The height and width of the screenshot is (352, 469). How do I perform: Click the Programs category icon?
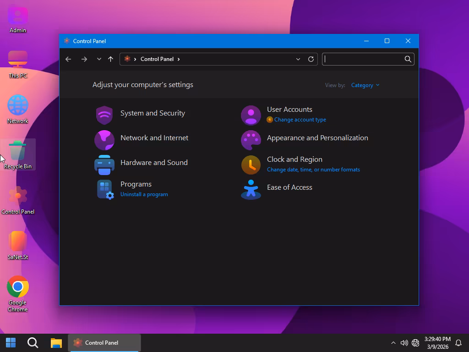coord(104,189)
